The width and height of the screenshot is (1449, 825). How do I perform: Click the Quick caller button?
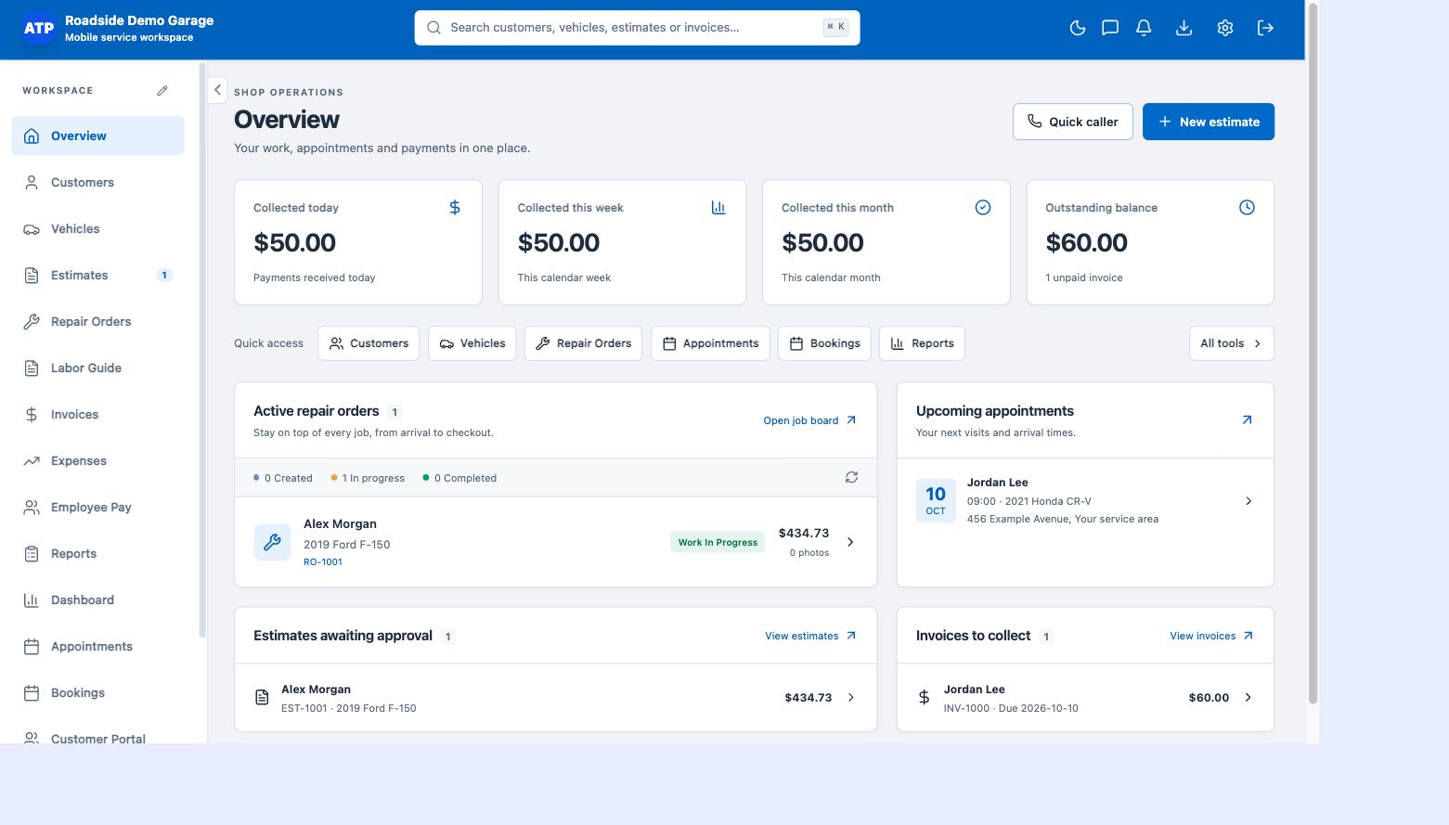[1072, 122]
